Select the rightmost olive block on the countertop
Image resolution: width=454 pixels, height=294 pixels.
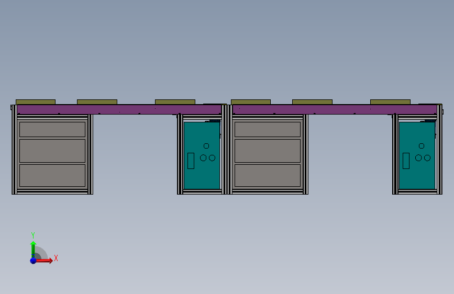(390, 102)
